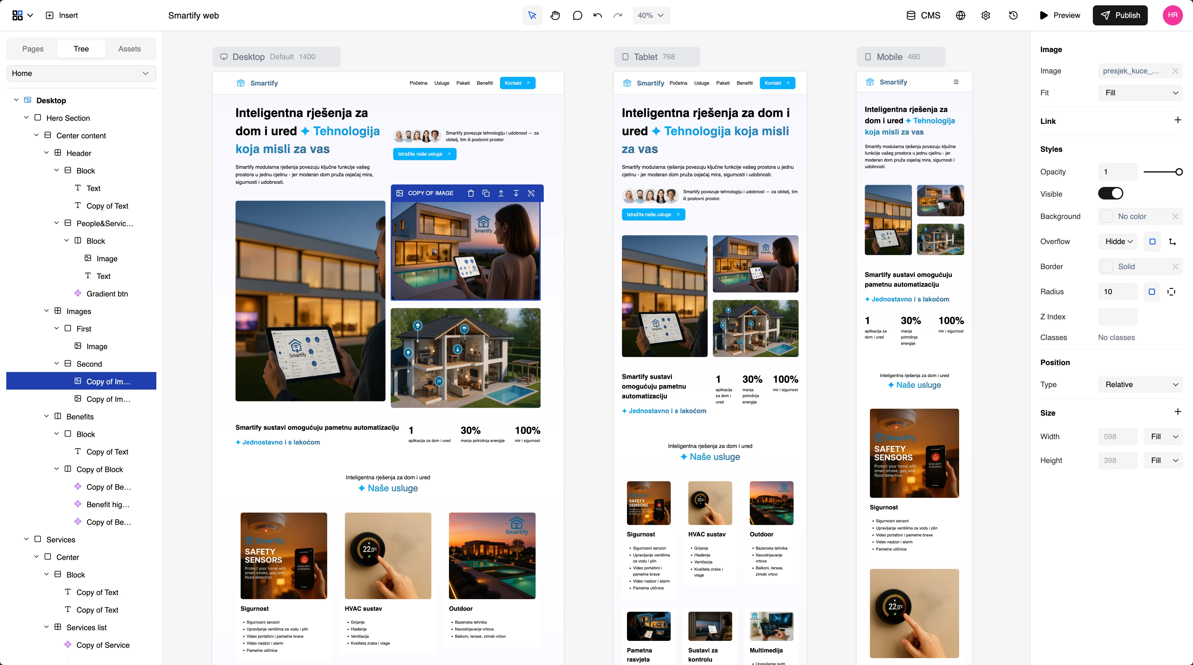Click the Undo icon
Screen dimensions: 1193x665
tap(597, 15)
